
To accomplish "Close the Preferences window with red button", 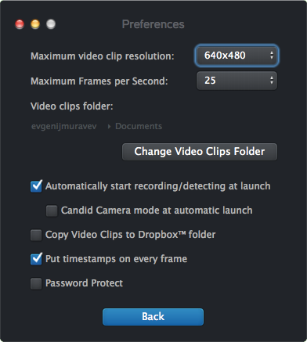I will 20,24.
